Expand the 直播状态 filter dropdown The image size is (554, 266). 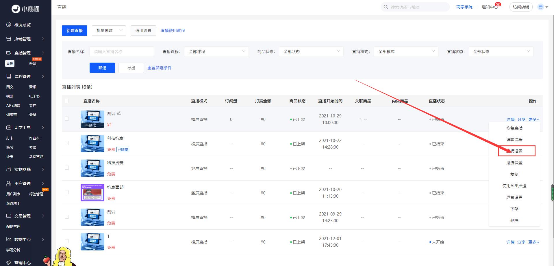click(501, 52)
